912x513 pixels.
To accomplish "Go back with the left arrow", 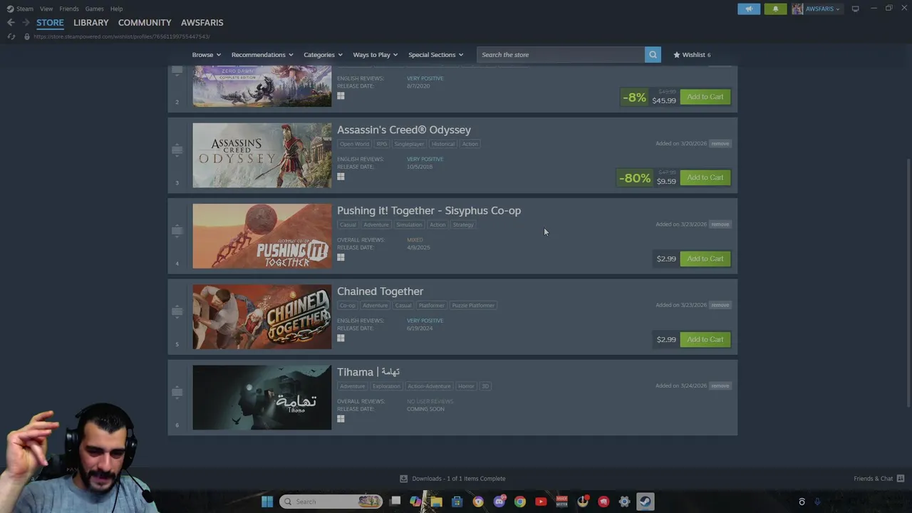I will [x=11, y=23].
